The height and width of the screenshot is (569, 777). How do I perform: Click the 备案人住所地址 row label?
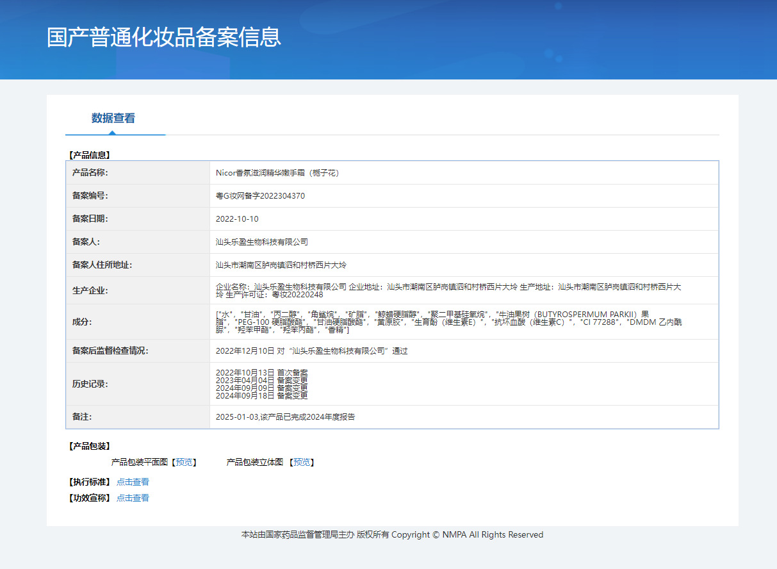pos(102,265)
